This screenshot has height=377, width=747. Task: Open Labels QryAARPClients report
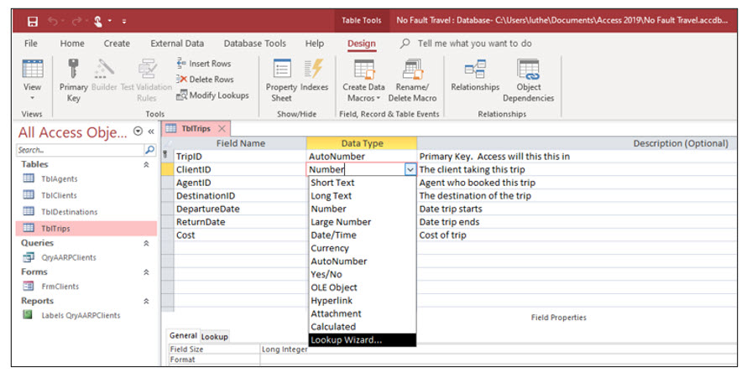pyautogui.click(x=81, y=316)
